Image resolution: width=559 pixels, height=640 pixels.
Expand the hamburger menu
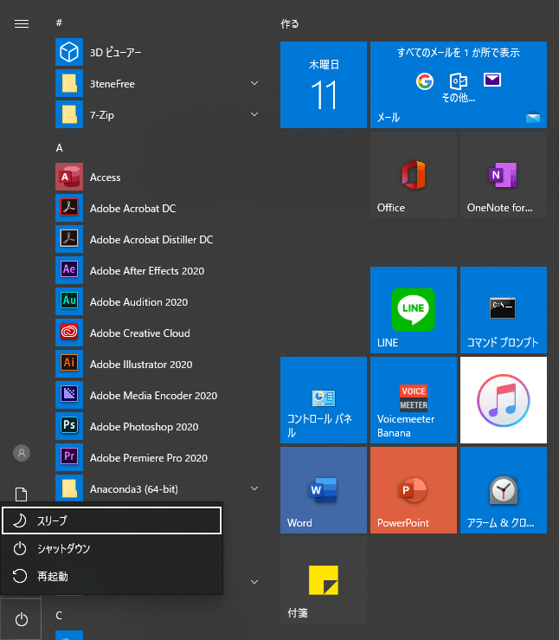tap(22, 24)
